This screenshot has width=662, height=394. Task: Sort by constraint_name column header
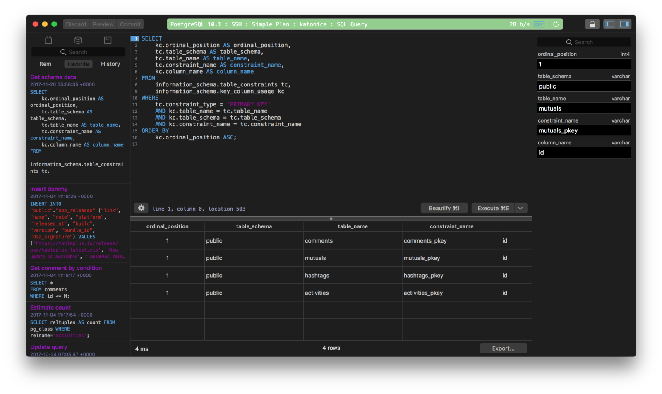tap(451, 226)
